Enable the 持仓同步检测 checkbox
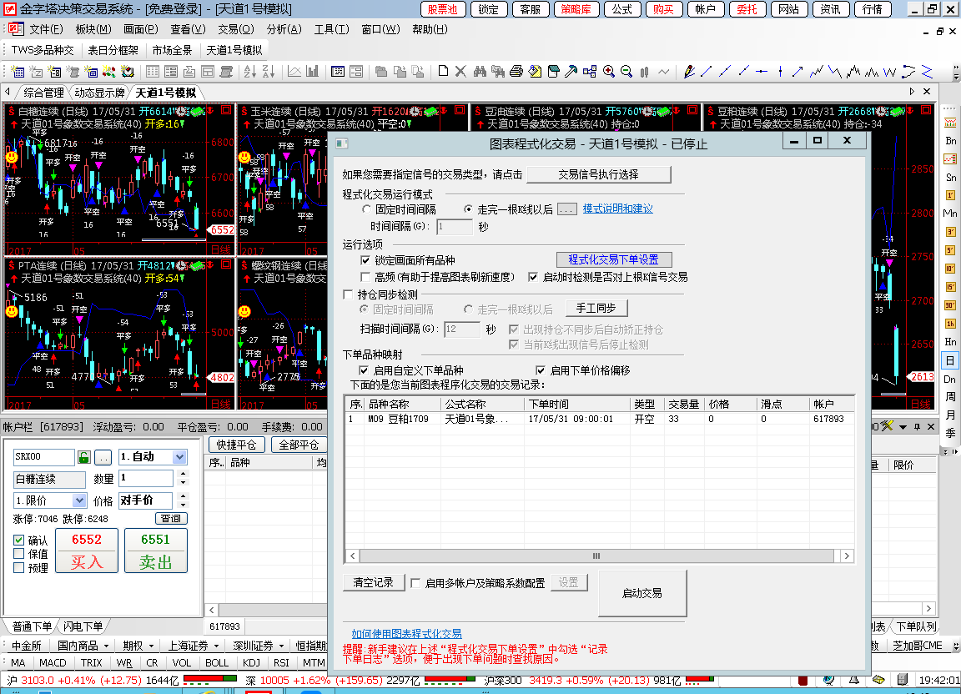The width and height of the screenshot is (961, 694). [x=348, y=294]
